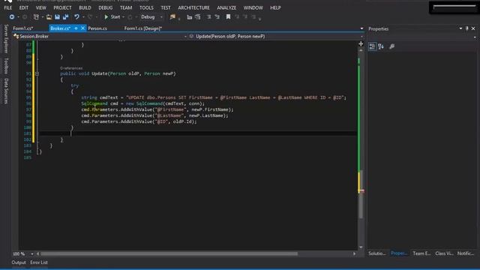Click the Save All toolbar icon
This screenshot has height=270, width=480.
click(65, 17)
